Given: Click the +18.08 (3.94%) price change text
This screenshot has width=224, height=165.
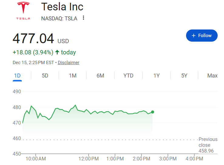Looking at the screenshot, I should (33, 52).
